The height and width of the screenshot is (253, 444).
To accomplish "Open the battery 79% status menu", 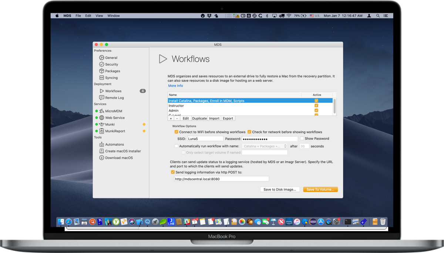I will 300,16.
